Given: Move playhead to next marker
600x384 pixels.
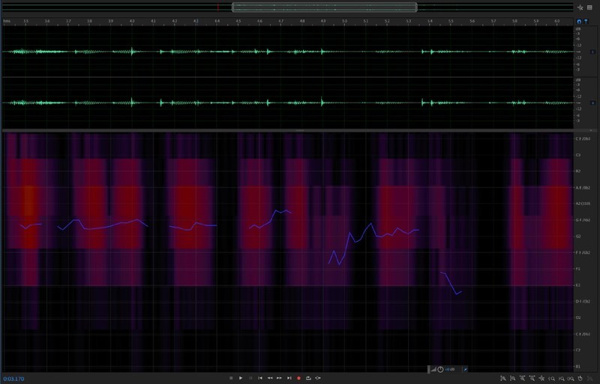Looking at the screenshot, I should point(289,378).
